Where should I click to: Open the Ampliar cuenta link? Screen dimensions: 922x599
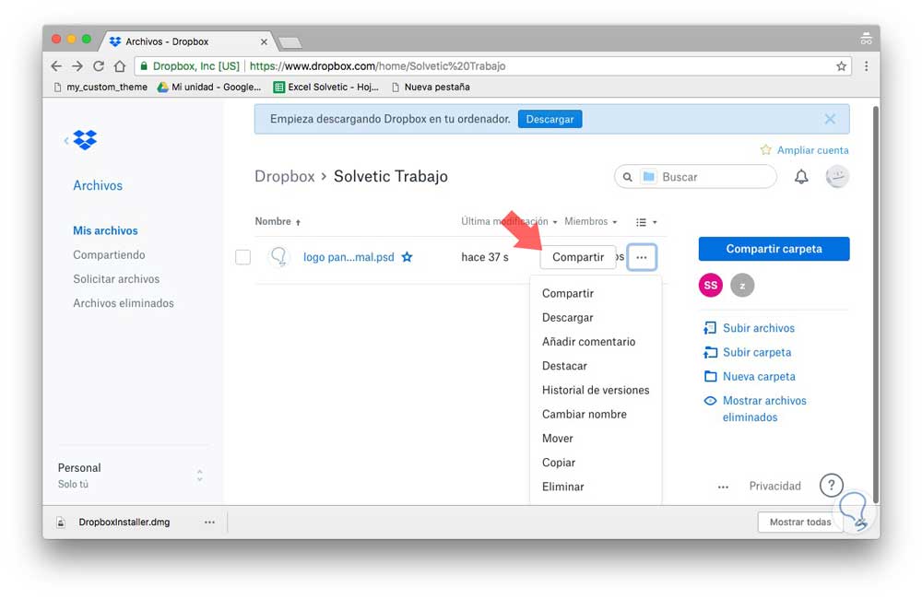(x=812, y=150)
